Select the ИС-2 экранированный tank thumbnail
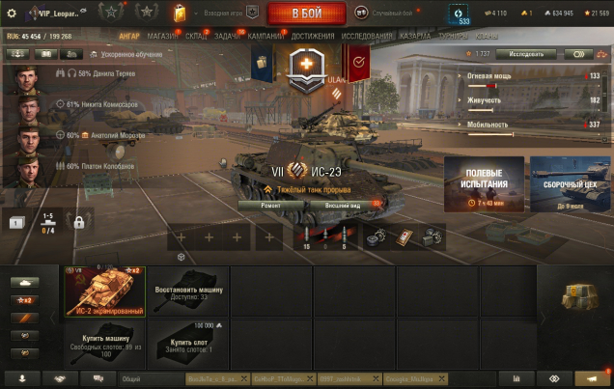This screenshot has width=614, height=389. [104, 292]
